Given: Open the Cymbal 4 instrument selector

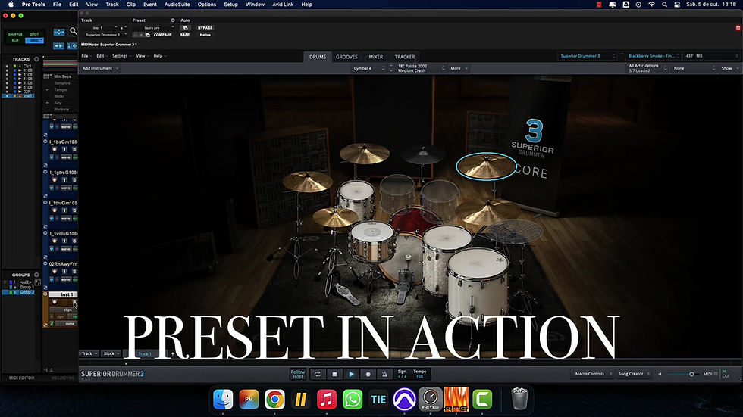Looking at the screenshot, I should 368,68.
